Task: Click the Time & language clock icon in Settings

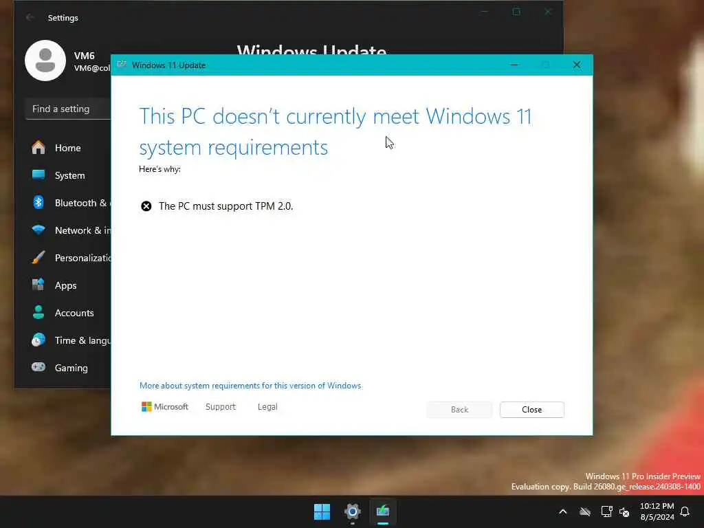Action: [x=38, y=340]
